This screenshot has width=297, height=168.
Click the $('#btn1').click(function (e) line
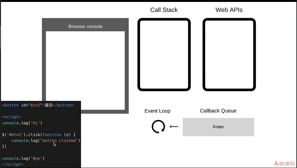(x=39, y=135)
